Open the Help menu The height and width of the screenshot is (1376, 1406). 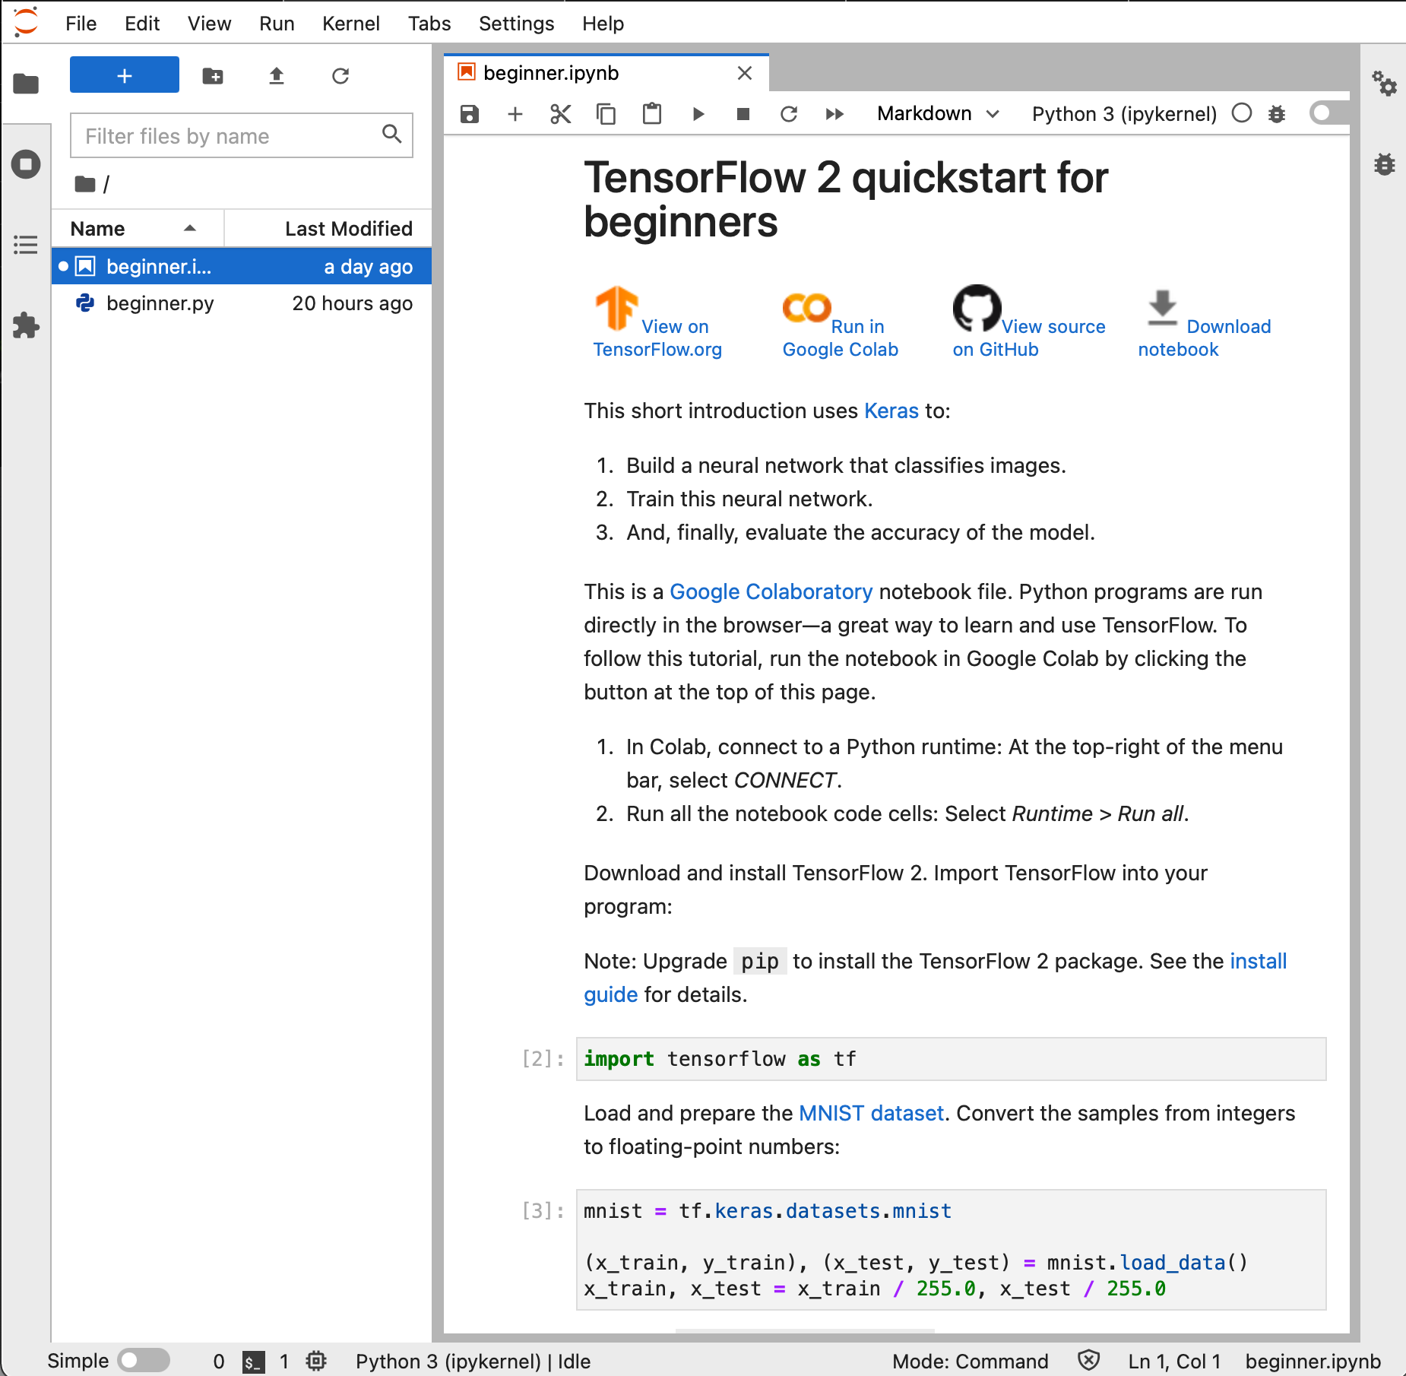pyautogui.click(x=603, y=24)
